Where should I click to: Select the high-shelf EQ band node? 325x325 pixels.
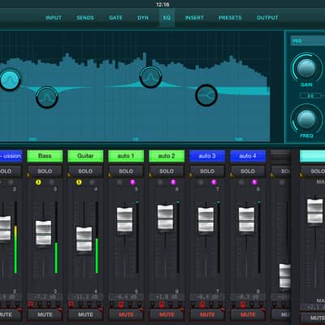[x=206, y=95]
